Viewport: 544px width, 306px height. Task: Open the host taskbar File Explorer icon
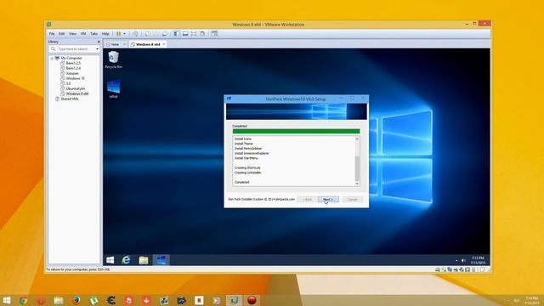[59, 300]
